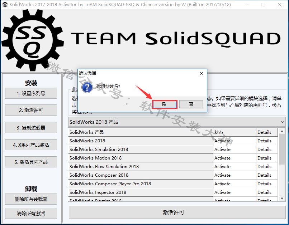Expand the SolidWorks 2018 产品 dropdown
The width and height of the screenshot is (289, 225).
tap(177, 122)
